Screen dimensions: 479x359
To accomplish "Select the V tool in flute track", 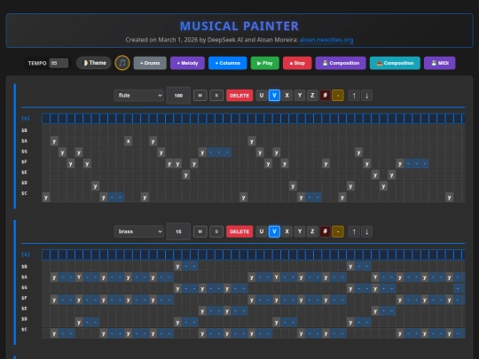I will point(274,96).
